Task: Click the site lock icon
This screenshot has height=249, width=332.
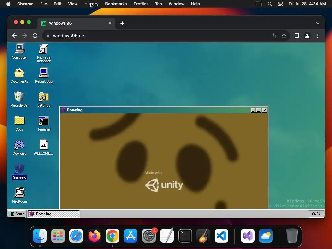Action: coord(48,36)
